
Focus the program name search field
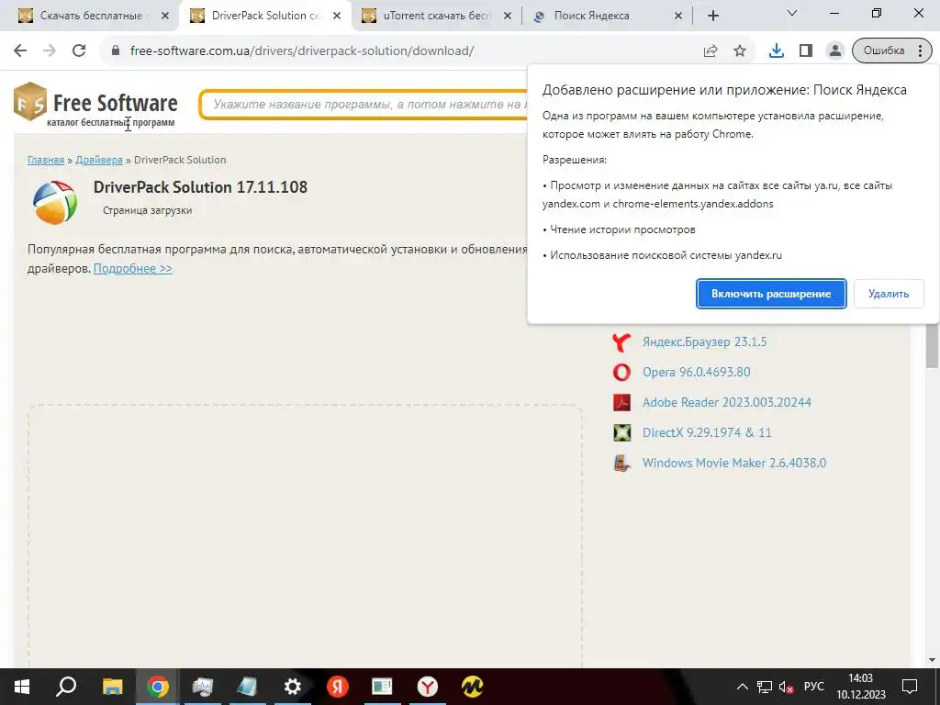pos(364,105)
